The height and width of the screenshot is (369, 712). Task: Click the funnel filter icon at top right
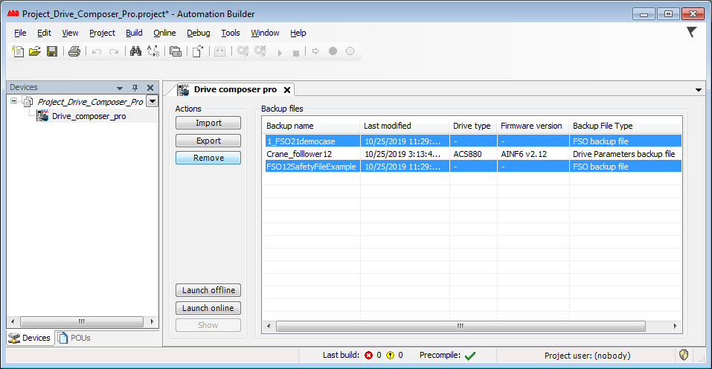click(x=692, y=32)
